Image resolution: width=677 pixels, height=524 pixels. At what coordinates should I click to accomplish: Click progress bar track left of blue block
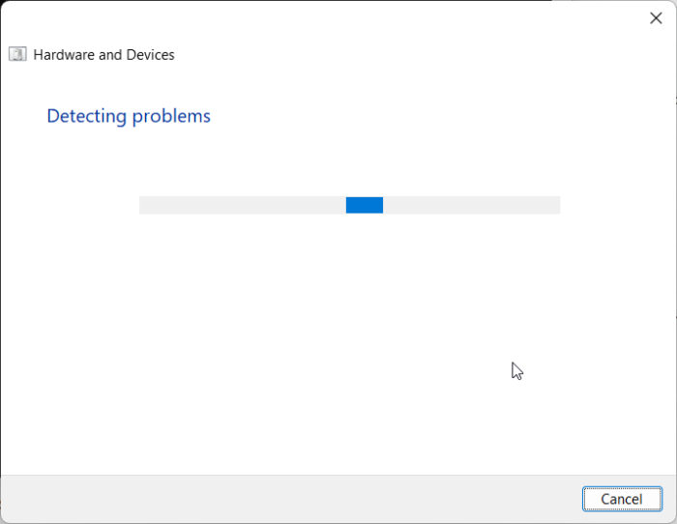242,205
